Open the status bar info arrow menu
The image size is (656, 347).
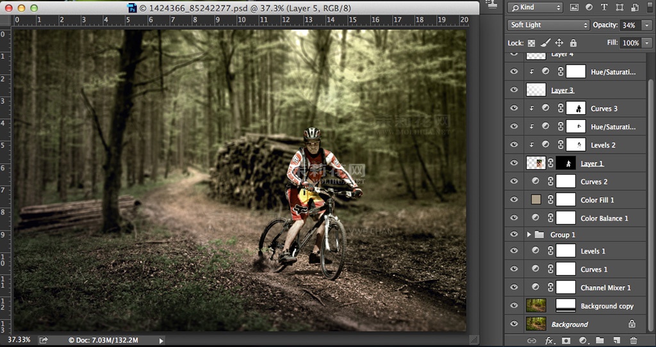coord(161,341)
